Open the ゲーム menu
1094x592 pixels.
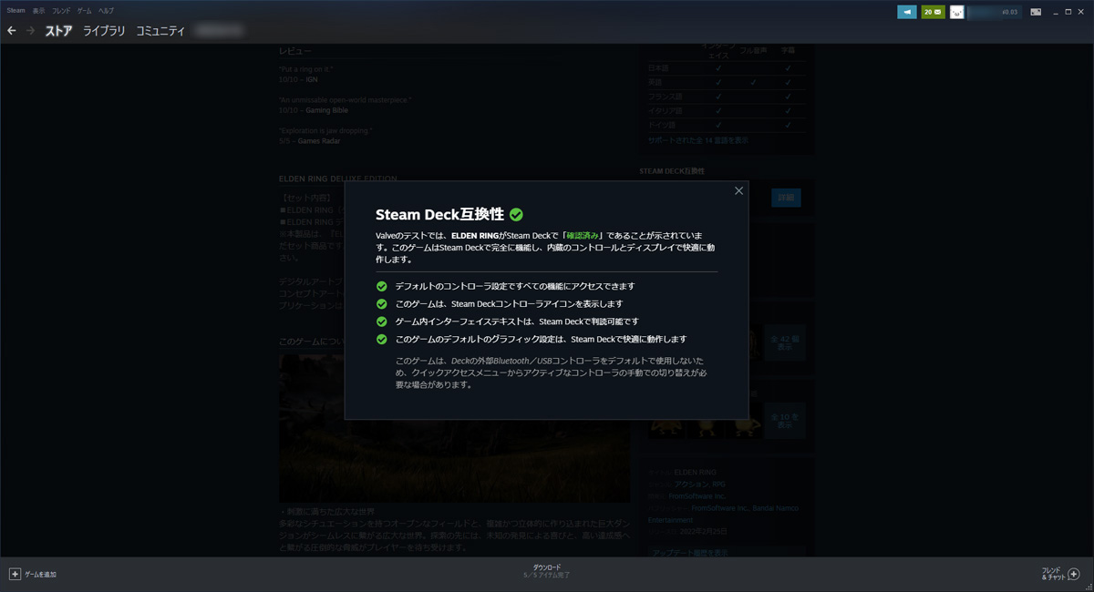tap(84, 10)
